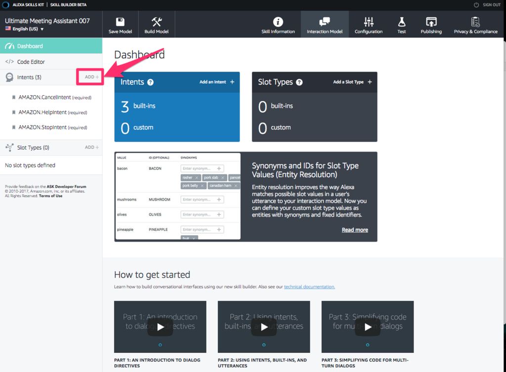Click ADD + next to Slot Types
This screenshot has height=372, width=506.
click(91, 147)
